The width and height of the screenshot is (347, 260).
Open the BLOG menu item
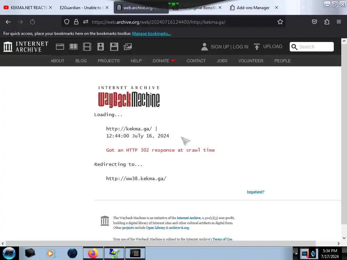[81, 61]
